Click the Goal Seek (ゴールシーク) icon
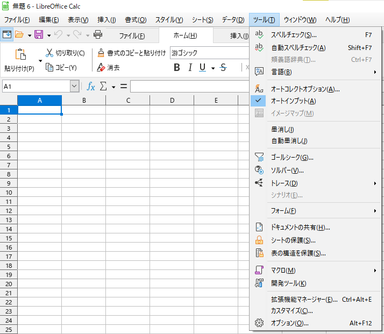Image resolution: width=384 pixels, height=334 pixels. [259, 157]
